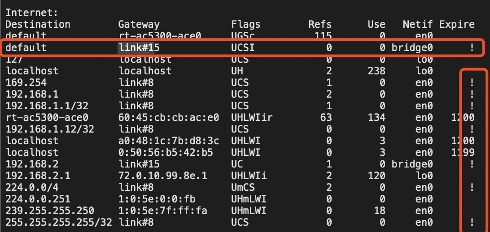490x232 pixels.
Task: Click the Netif column header
Action: click(x=418, y=24)
